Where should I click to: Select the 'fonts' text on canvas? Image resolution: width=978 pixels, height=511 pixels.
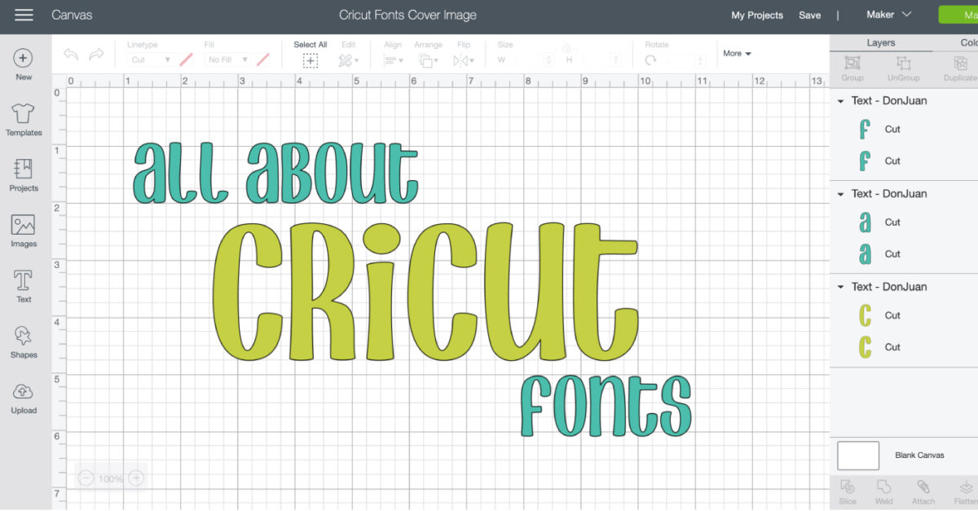point(606,406)
